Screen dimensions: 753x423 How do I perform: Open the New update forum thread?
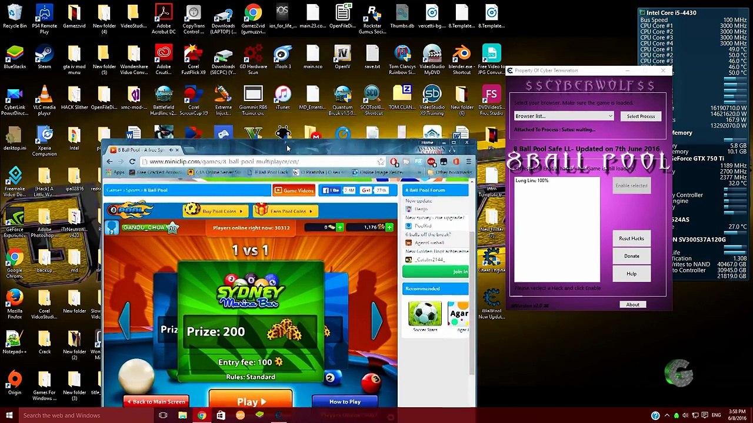tap(419, 201)
